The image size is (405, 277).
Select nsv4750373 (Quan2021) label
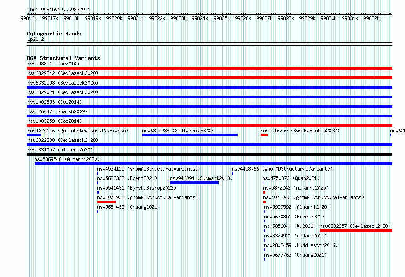(x=291, y=178)
